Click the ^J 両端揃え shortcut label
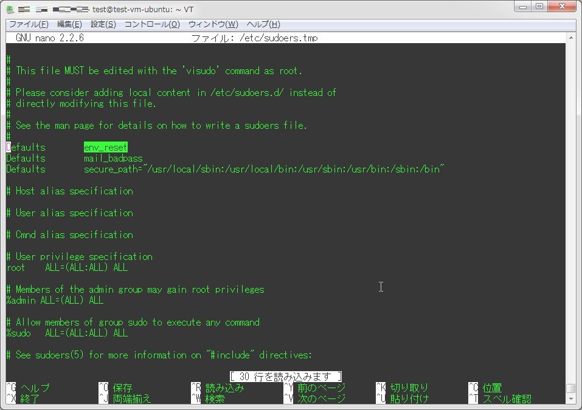Screen dimensions: 582x410 pyautogui.click(x=125, y=399)
